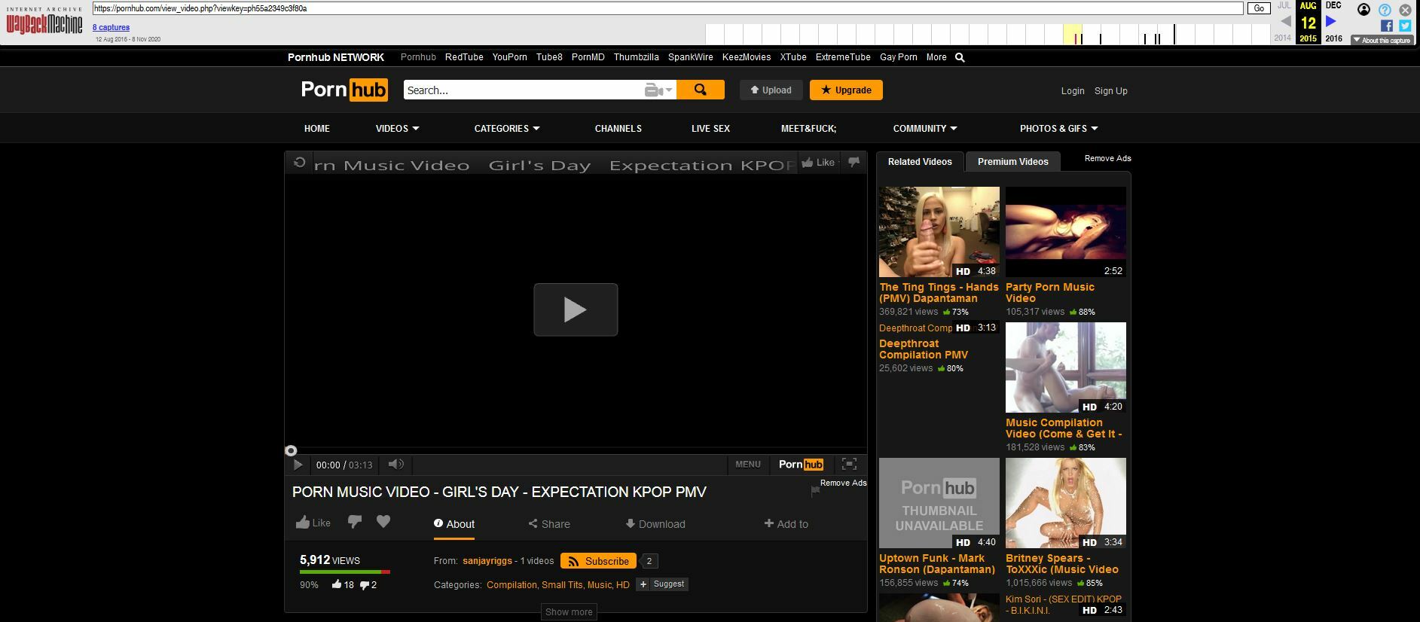Open the Sign Up link
The height and width of the screenshot is (622, 1420).
[1111, 91]
